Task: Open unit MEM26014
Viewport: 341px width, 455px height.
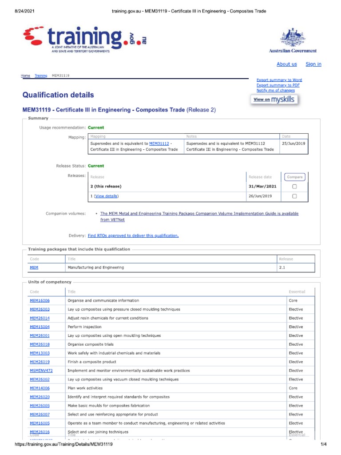Action: point(40,318)
